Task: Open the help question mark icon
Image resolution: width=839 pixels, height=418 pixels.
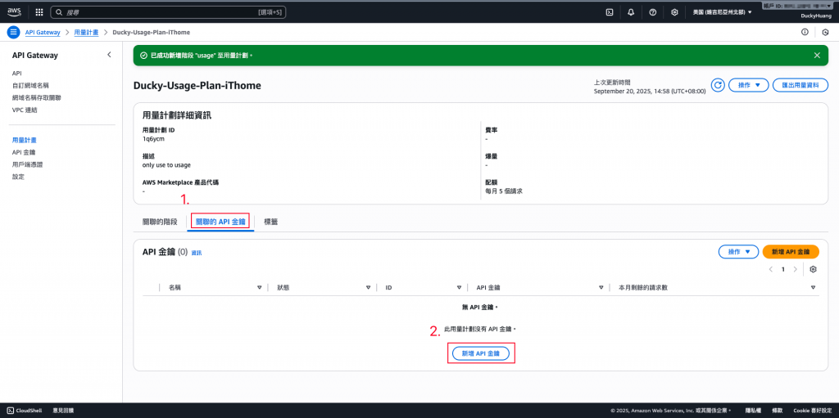Action: tap(653, 11)
